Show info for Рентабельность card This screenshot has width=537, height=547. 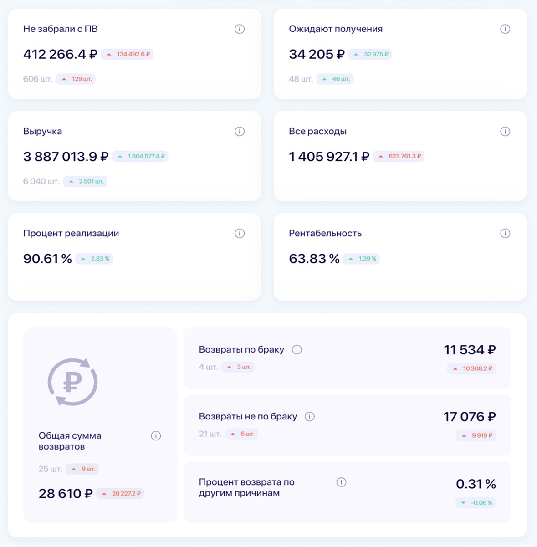[505, 234]
